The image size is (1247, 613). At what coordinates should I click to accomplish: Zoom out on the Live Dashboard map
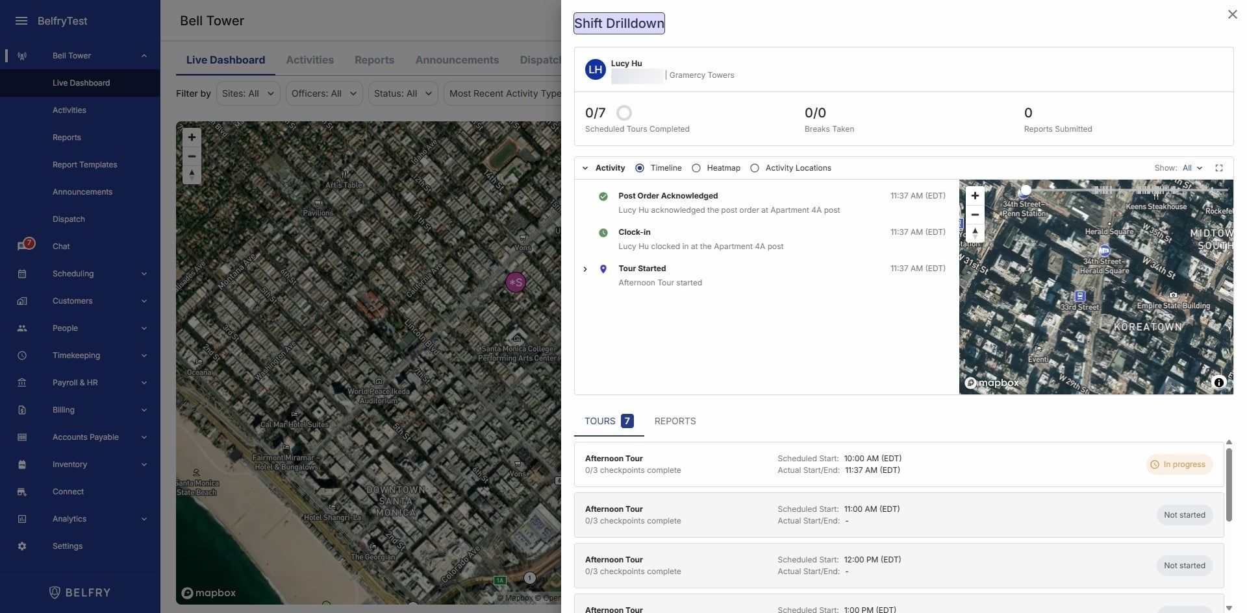192,156
